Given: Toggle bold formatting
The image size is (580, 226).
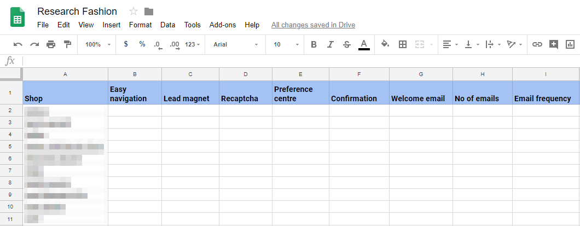Looking at the screenshot, I should (314, 44).
